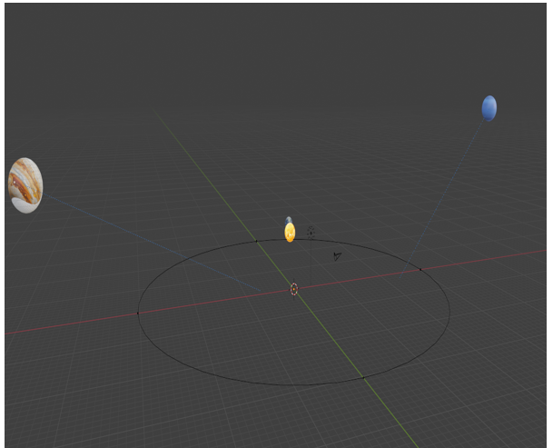Click the circle's left control point on red axis
The image size is (553, 448).
pos(138,314)
